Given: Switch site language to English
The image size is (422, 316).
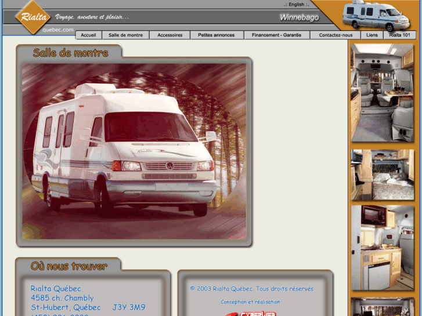Looking at the screenshot, I should point(296,4).
